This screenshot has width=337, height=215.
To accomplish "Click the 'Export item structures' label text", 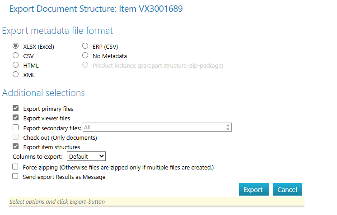I will (x=51, y=147).
